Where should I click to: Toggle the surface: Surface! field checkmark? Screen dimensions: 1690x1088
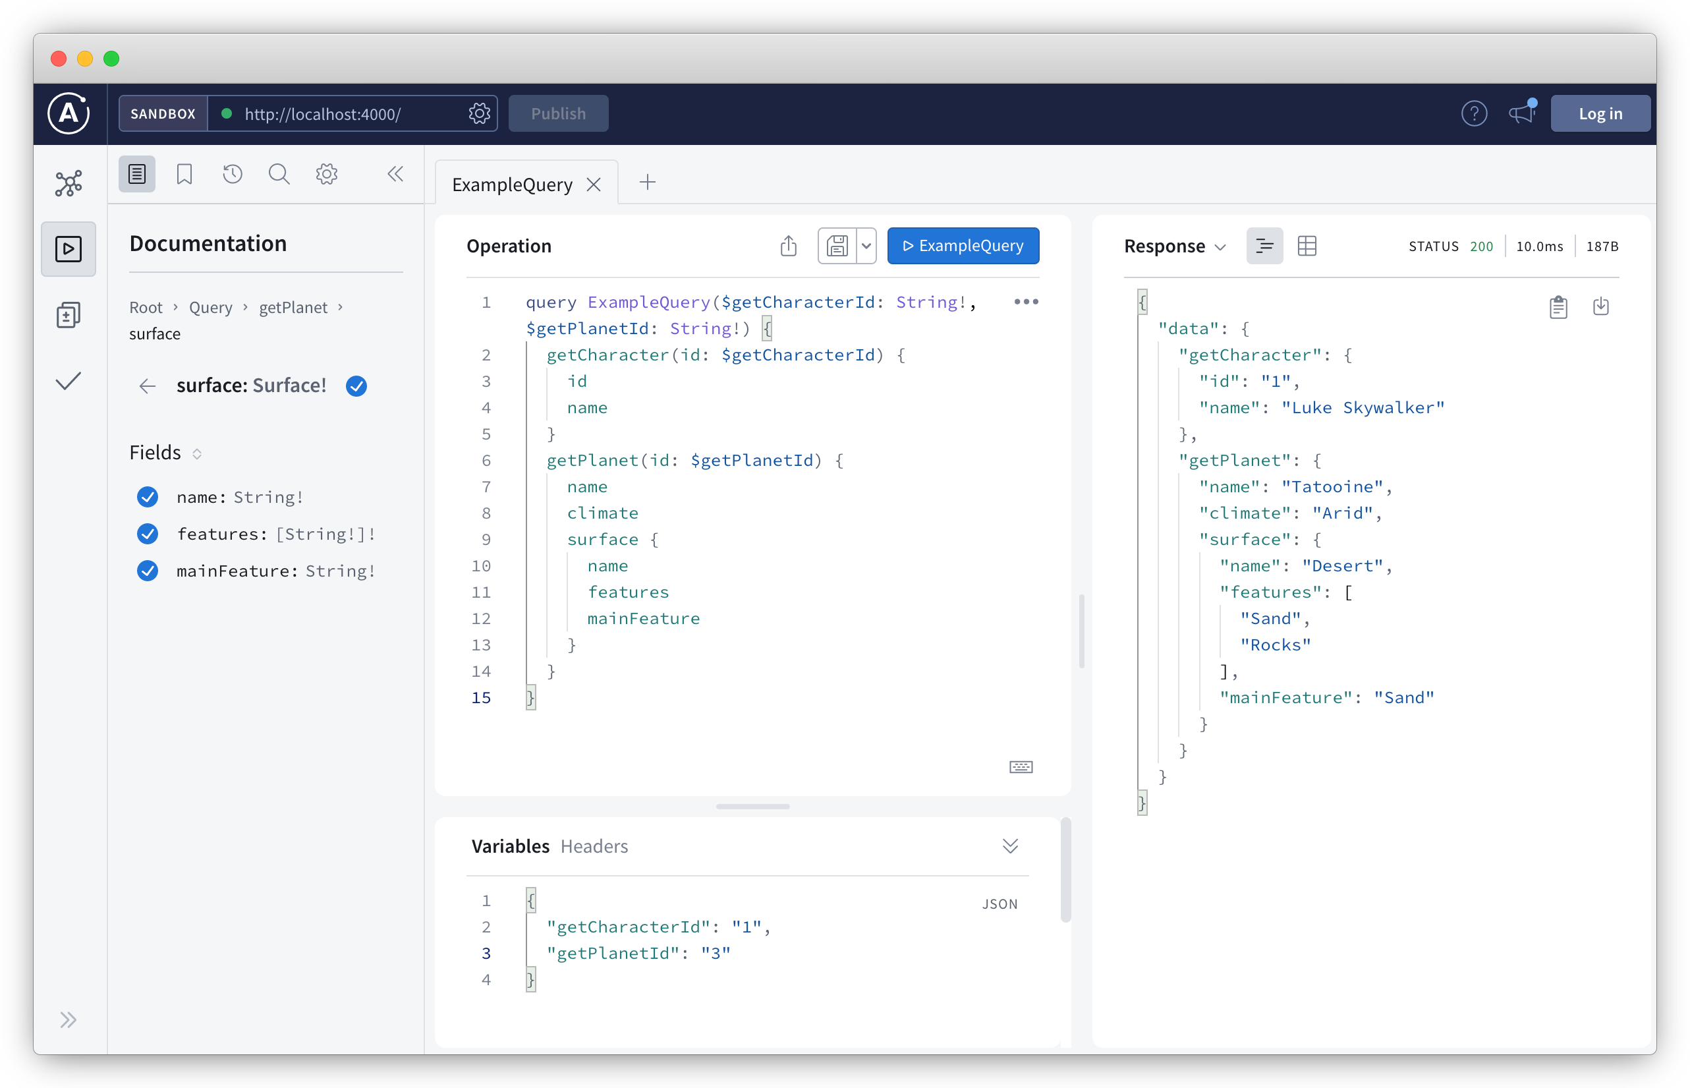point(356,386)
